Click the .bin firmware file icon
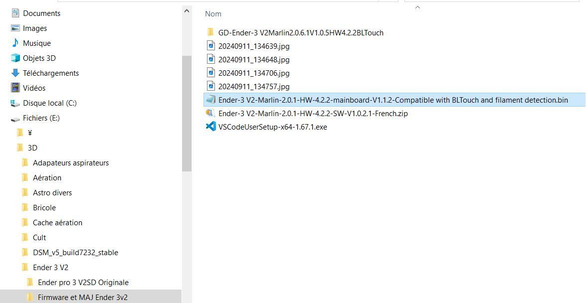 [211, 99]
